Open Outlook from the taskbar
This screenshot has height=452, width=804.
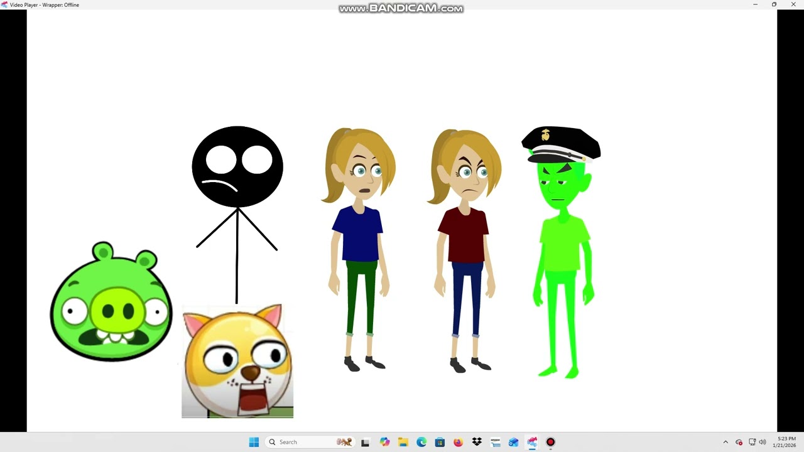click(514, 442)
